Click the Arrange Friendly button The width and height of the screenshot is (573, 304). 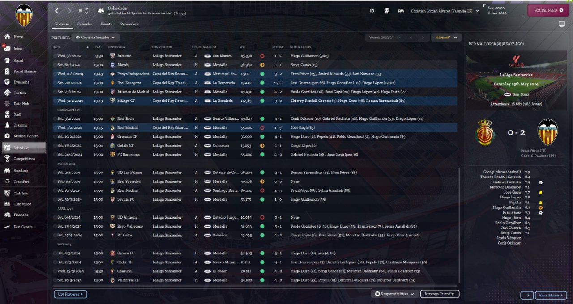coord(440,294)
